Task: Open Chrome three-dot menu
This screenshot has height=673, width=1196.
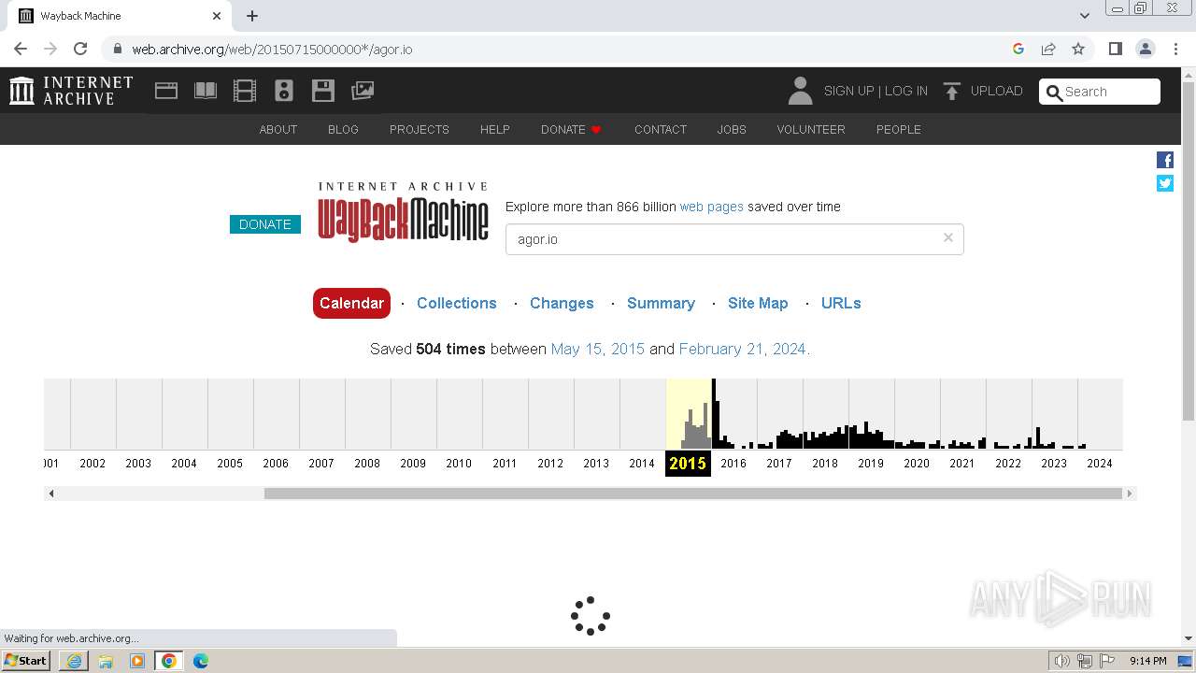Action: [1175, 49]
